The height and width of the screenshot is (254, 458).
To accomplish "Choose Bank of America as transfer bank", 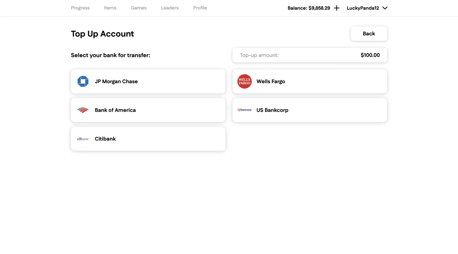I will coord(148,110).
